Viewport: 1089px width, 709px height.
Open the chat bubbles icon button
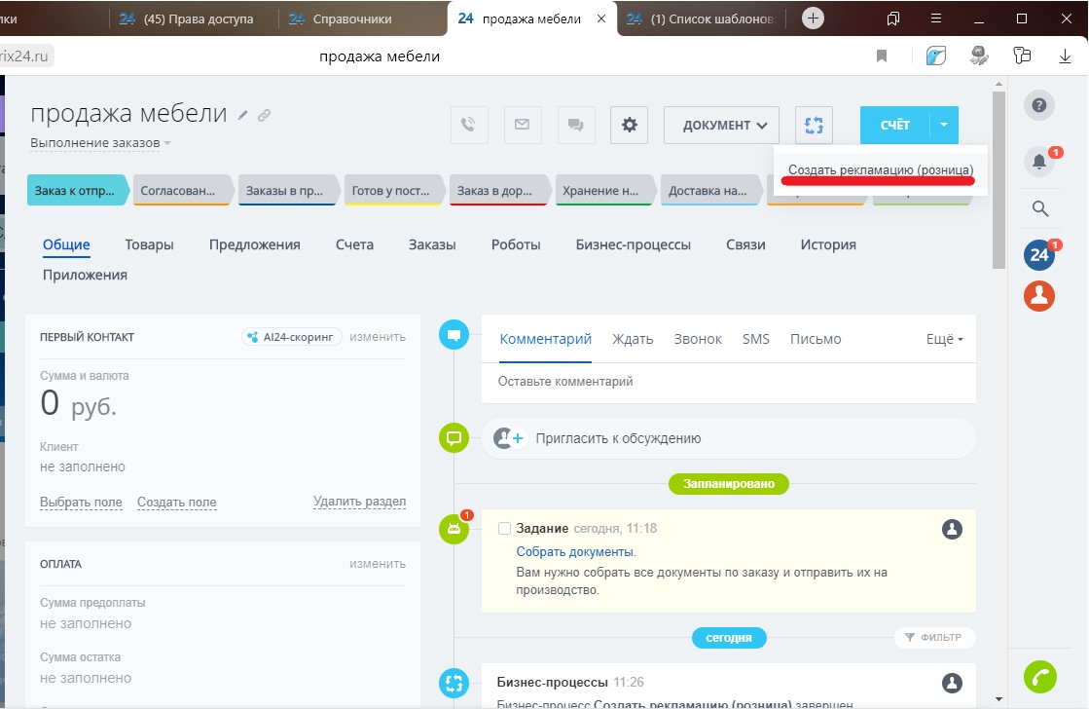(x=576, y=125)
